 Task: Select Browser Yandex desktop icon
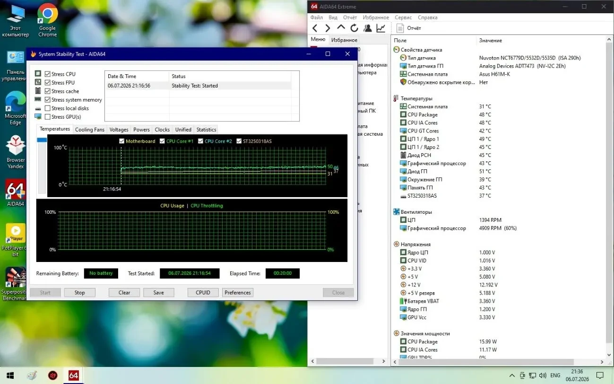coord(15,152)
